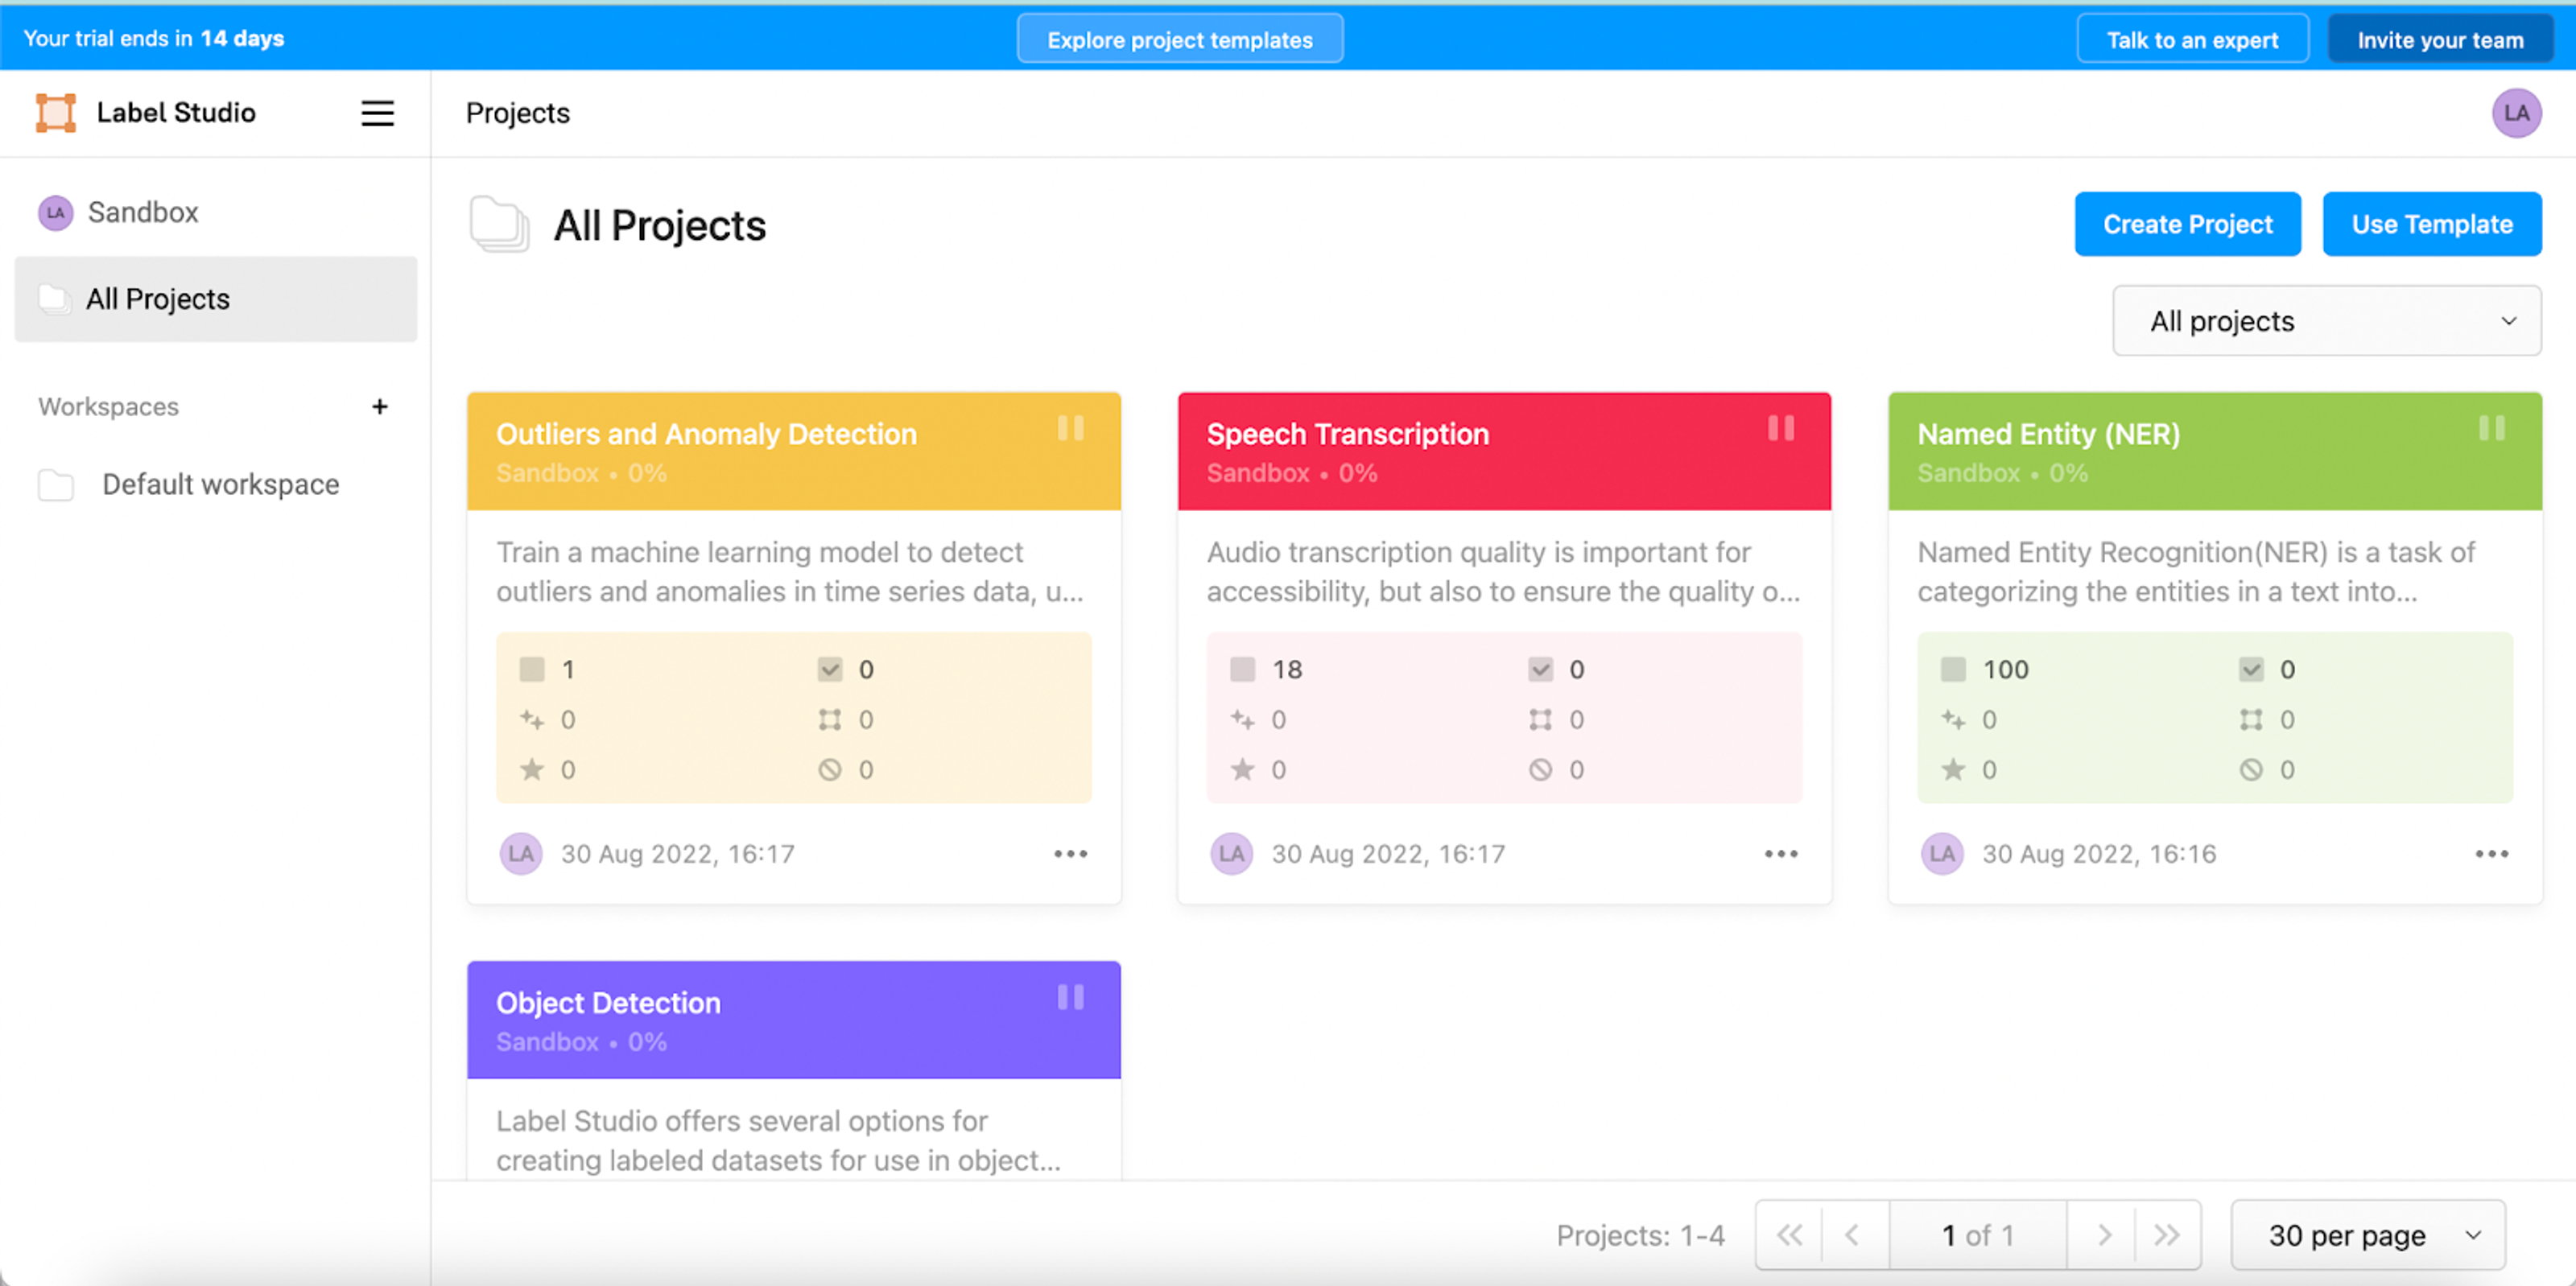Click pause icon on Named Entity (NER) card
This screenshot has height=1286, width=2576.
tap(2491, 429)
